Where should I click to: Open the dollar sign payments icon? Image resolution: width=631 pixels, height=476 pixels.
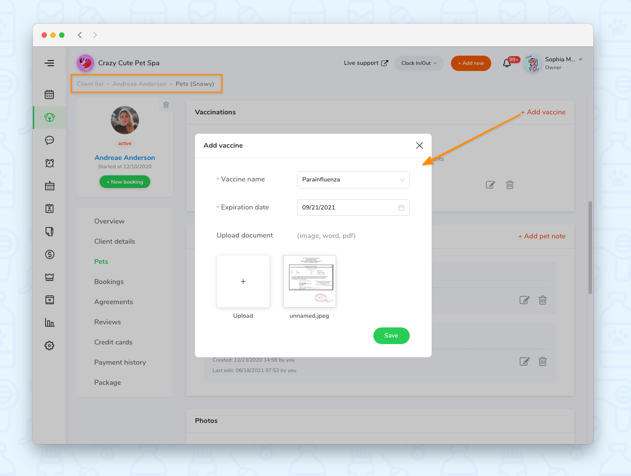pyautogui.click(x=50, y=254)
